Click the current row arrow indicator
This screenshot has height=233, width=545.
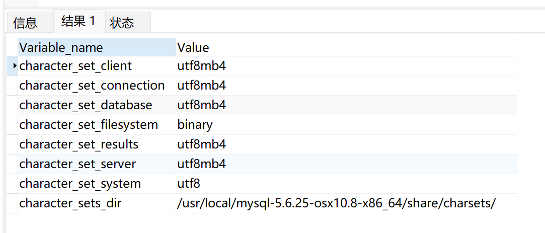pyautogui.click(x=15, y=66)
